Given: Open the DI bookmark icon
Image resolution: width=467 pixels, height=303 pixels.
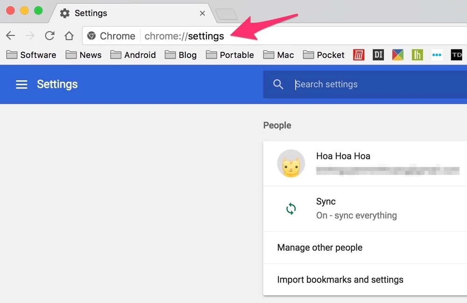Looking at the screenshot, I should pyautogui.click(x=378, y=55).
